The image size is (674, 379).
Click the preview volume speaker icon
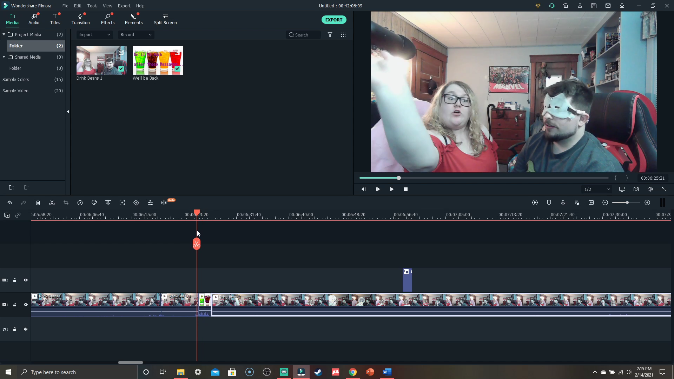pos(650,189)
